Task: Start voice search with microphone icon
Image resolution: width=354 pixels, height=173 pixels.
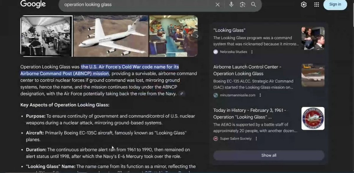Action: tap(231, 4)
